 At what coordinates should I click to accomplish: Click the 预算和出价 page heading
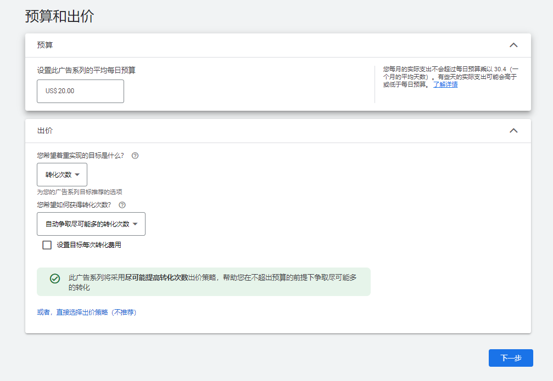pyautogui.click(x=59, y=16)
